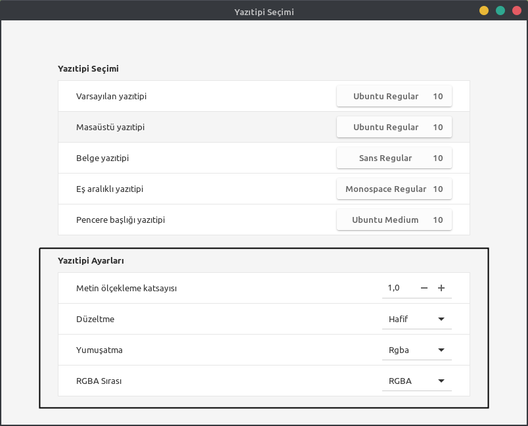This screenshot has height=426, width=528.
Task: Open the Düzeltme dropdown arrow
Action: coord(441,319)
